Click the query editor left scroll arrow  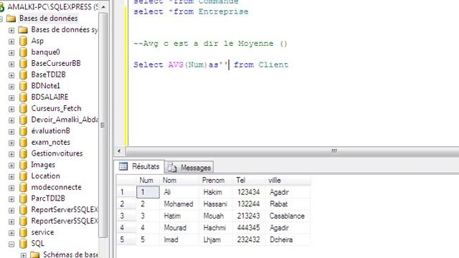coord(119,151)
